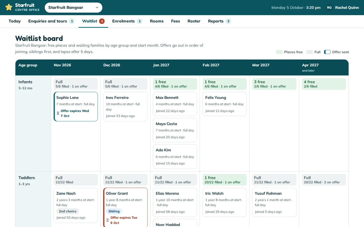Viewport: 364px width, 227px height.
Task: Click the Starfruit star logo icon
Action: pos(9,7)
